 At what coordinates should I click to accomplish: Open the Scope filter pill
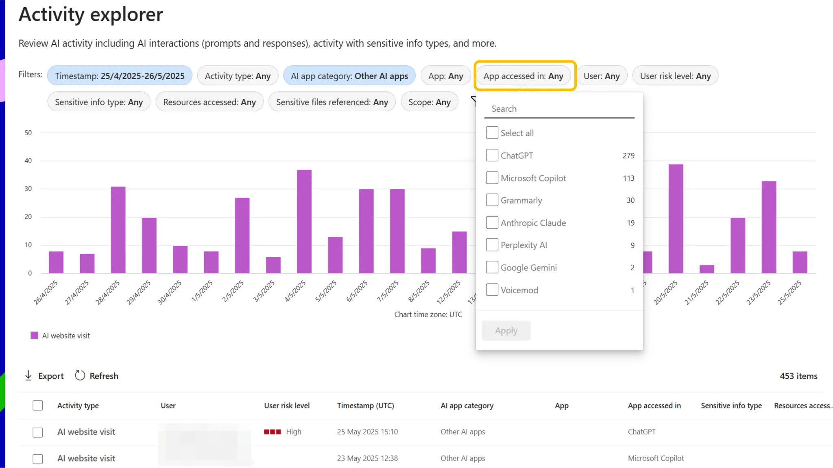coord(429,102)
